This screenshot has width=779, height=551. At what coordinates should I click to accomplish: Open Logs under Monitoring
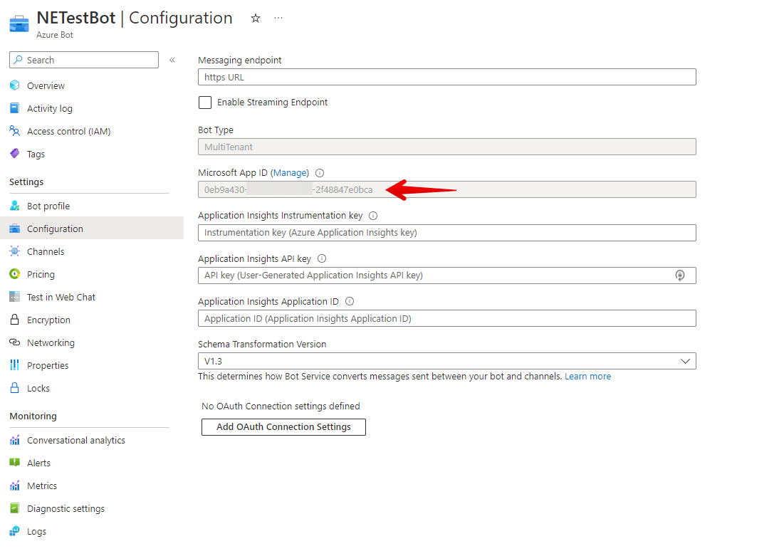[x=36, y=532]
